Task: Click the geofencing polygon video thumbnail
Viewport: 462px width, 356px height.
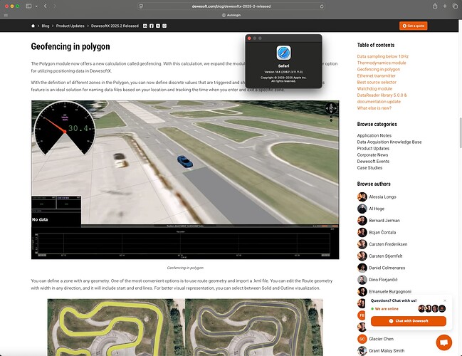Action: tap(185, 179)
